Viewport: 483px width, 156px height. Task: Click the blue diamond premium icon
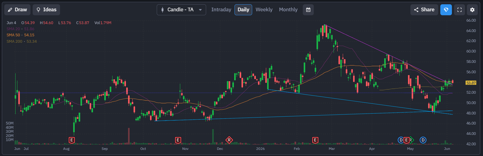click(x=446, y=10)
